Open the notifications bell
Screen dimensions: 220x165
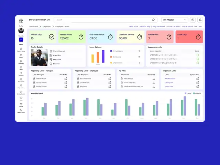[x=200, y=20]
